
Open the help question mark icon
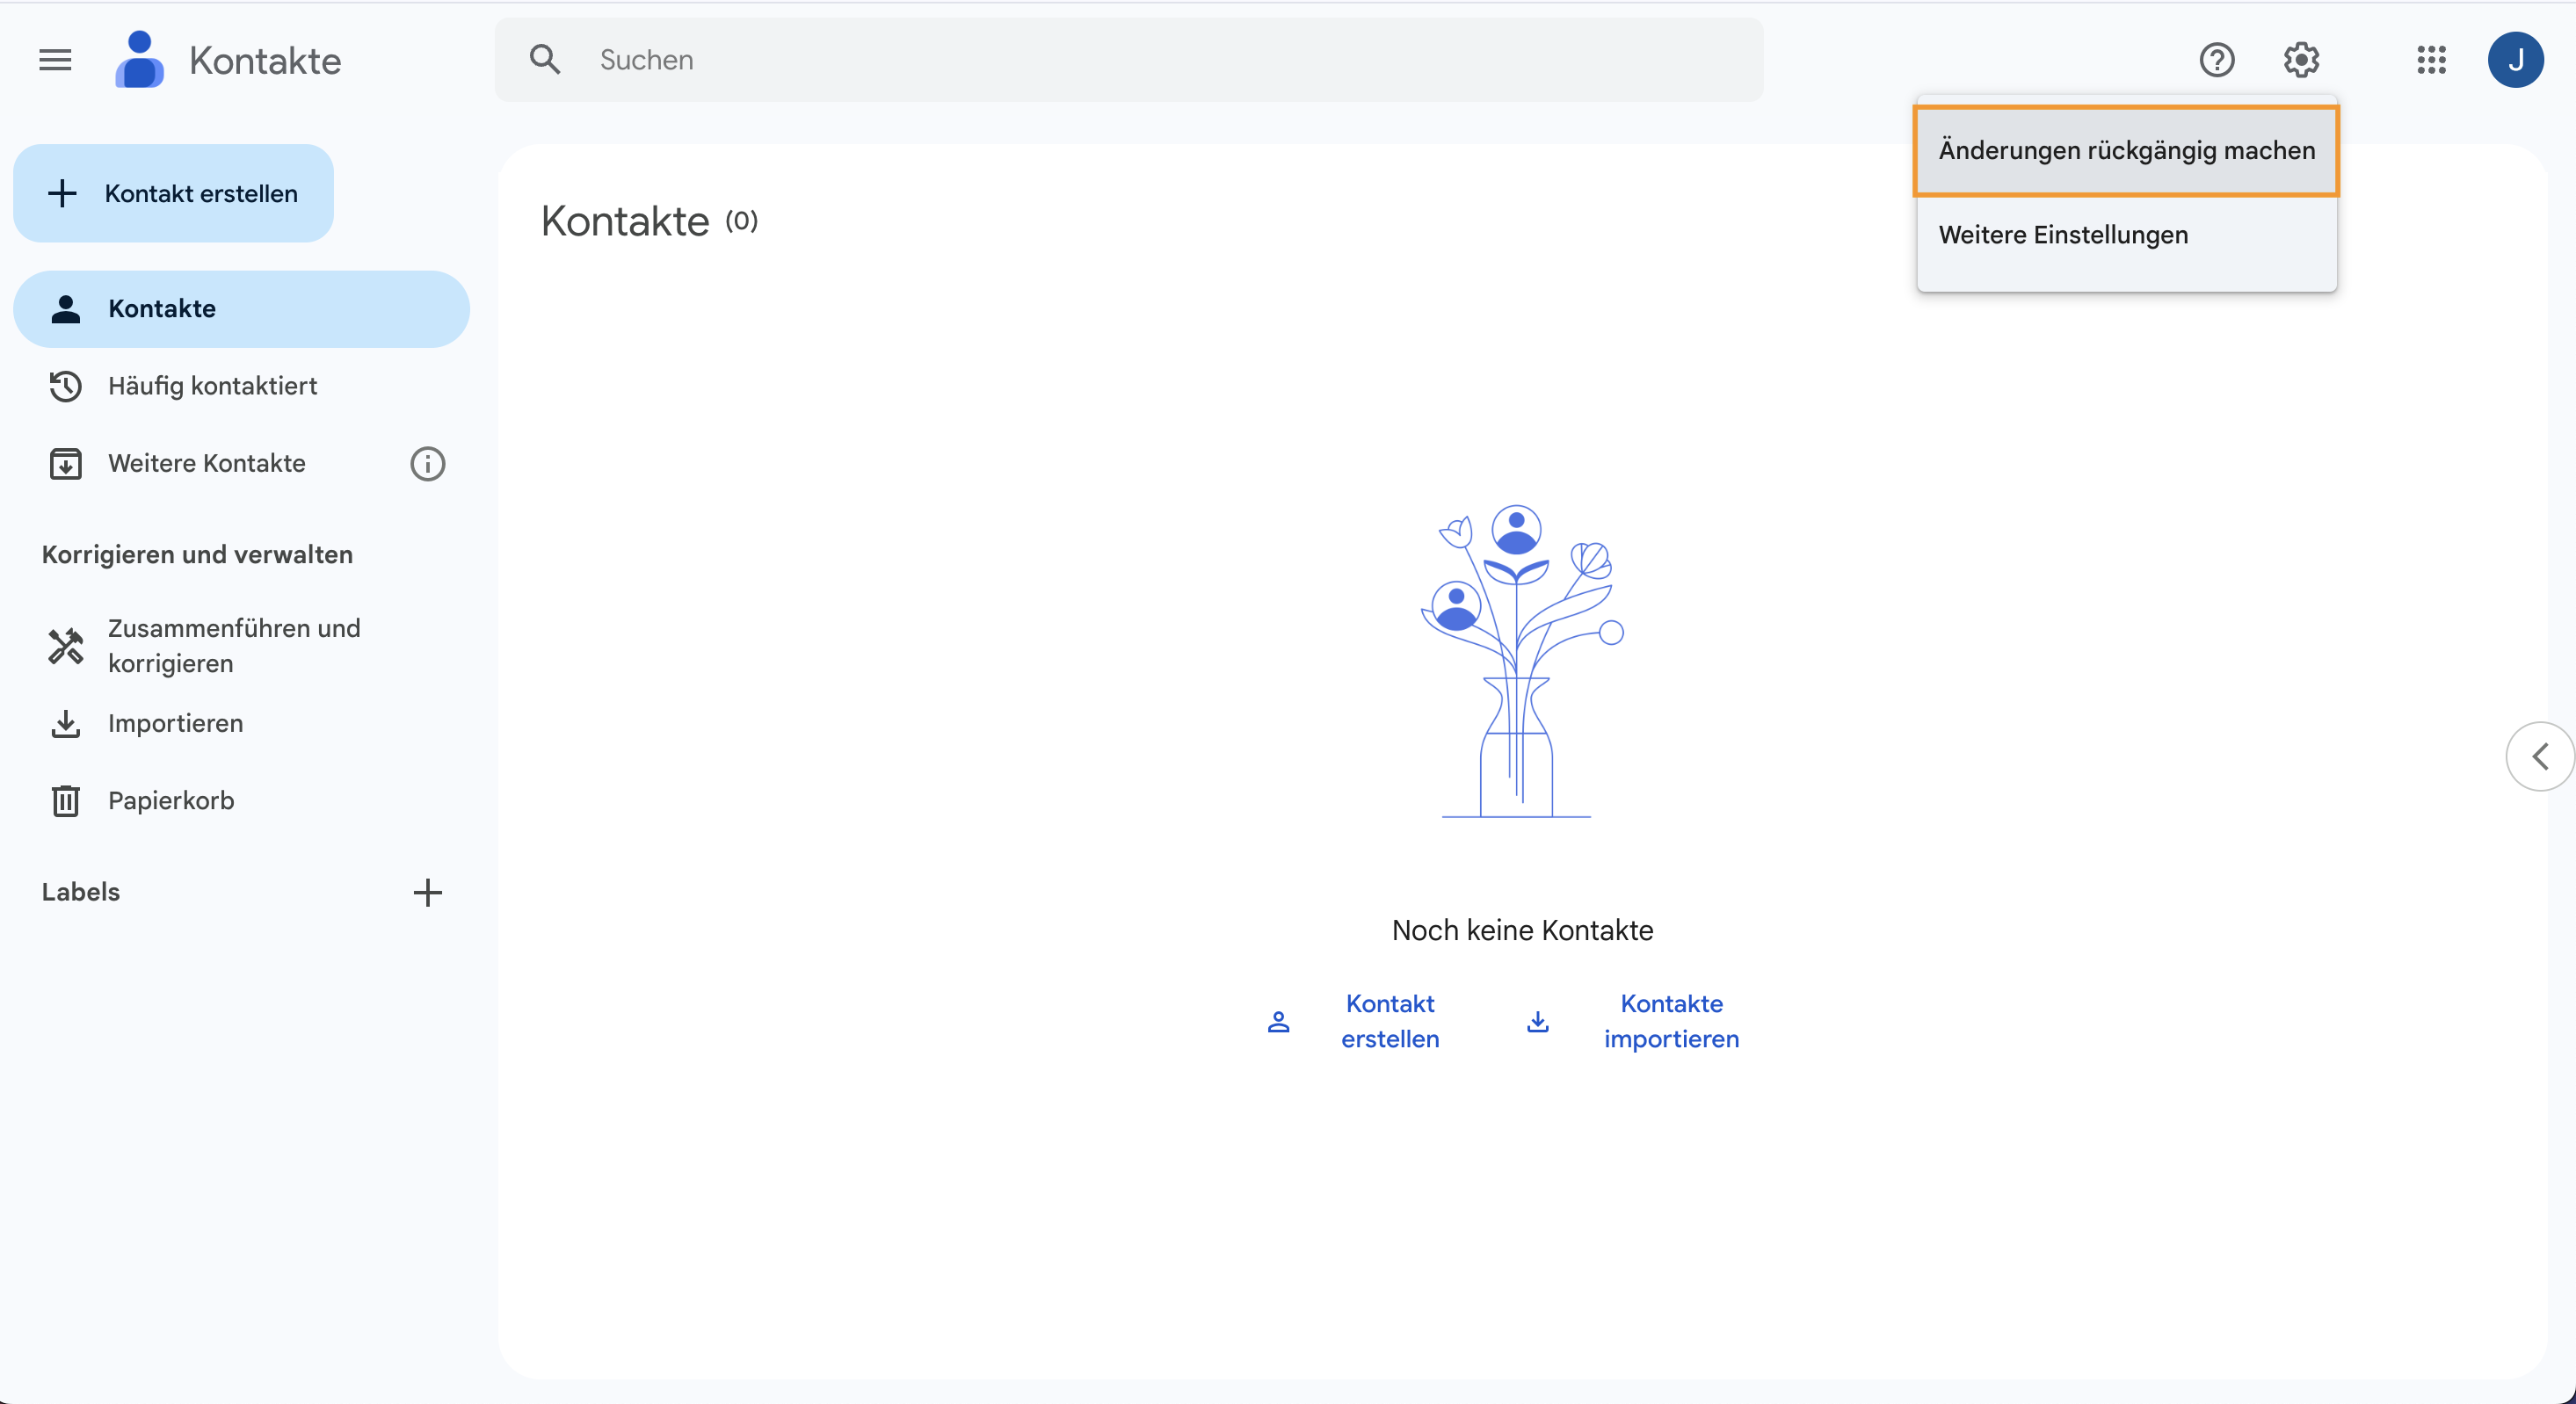coord(2217,60)
